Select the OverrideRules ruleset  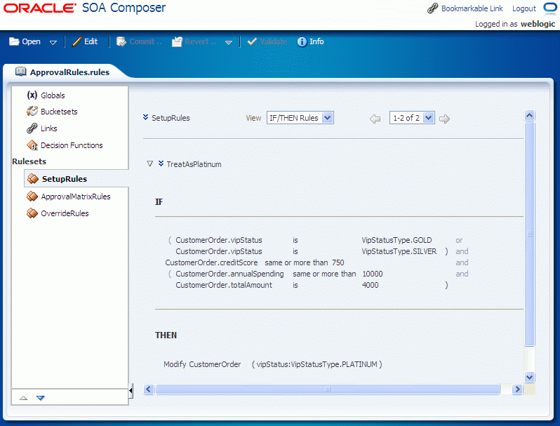pyautogui.click(x=65, y=213)
